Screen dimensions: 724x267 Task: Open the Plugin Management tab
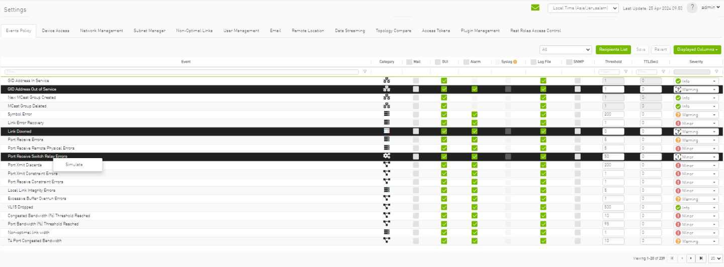[480, 31]
